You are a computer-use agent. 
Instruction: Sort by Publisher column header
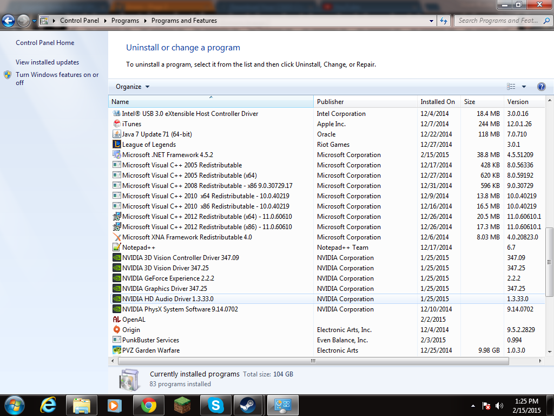point(365,101)
